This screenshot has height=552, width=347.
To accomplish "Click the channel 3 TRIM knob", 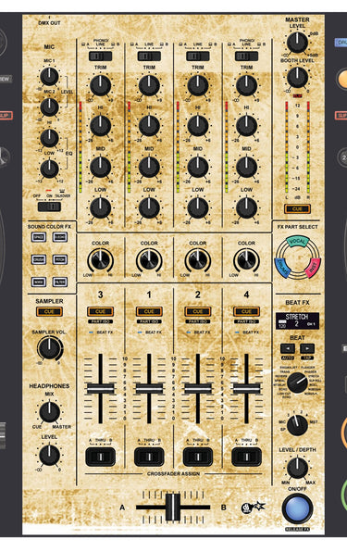I will [101, 85].
